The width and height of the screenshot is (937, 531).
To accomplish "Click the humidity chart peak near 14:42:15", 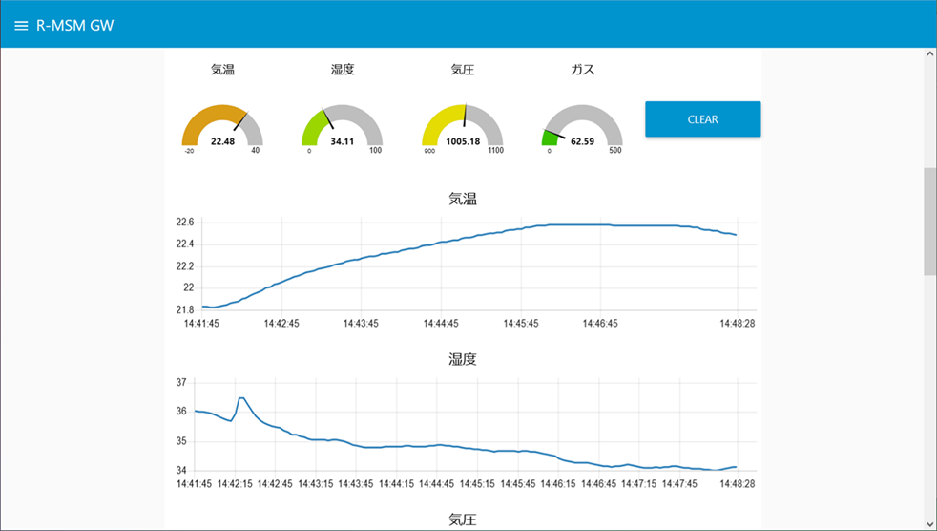I will [241, 397].
